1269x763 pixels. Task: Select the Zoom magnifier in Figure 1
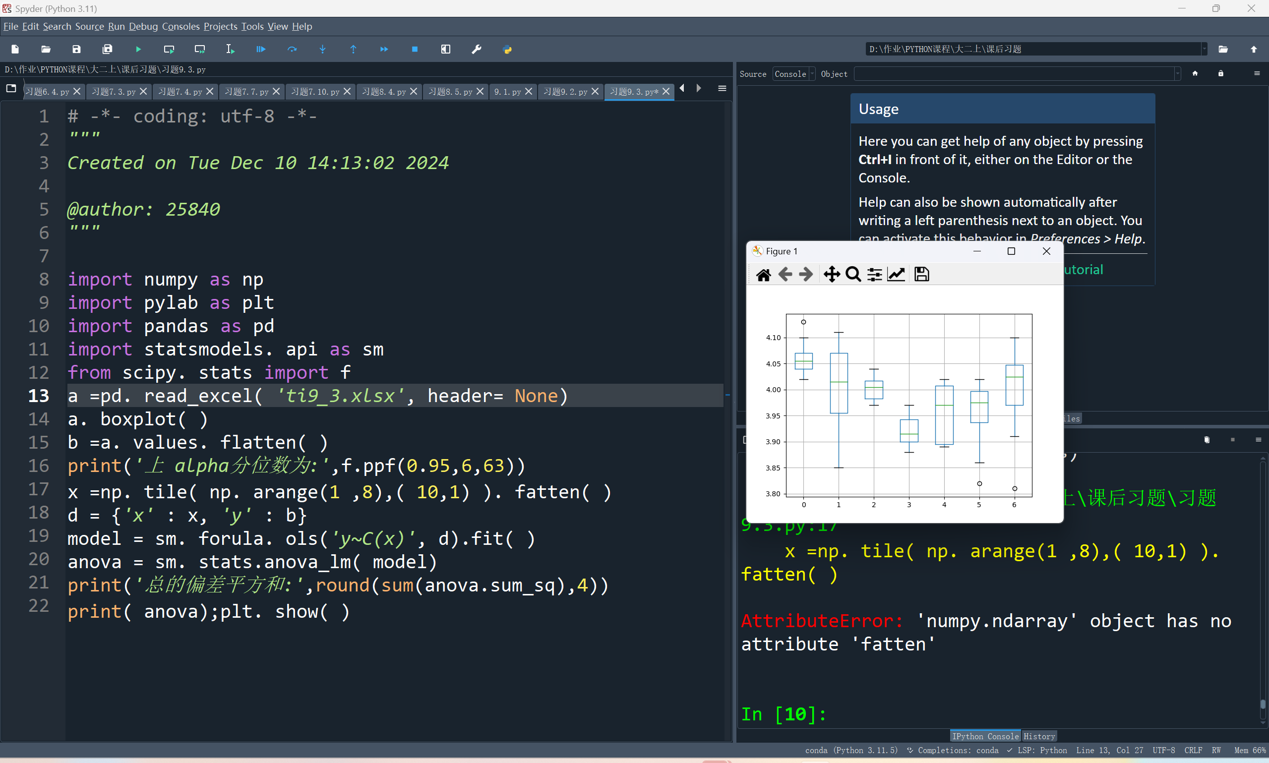pos(853,275)
